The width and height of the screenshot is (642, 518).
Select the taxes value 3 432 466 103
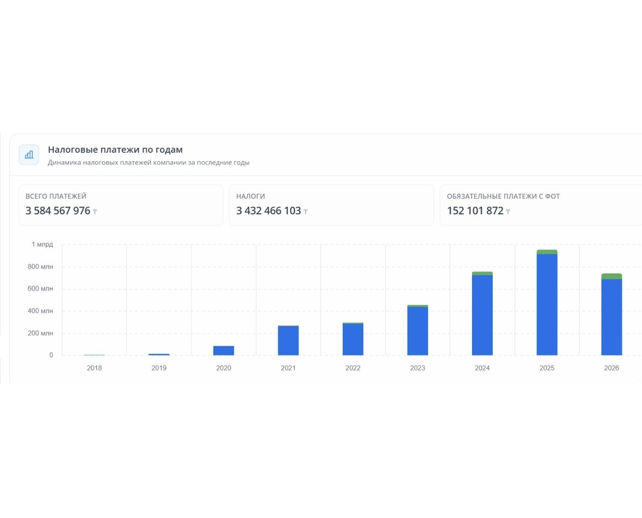tap(269, 211)
